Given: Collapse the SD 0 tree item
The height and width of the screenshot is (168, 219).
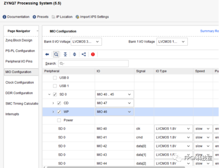Looking at the screenshot, I should (x=49, y=94).
